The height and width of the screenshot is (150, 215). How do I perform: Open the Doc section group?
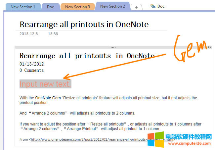tap(157, 6)
